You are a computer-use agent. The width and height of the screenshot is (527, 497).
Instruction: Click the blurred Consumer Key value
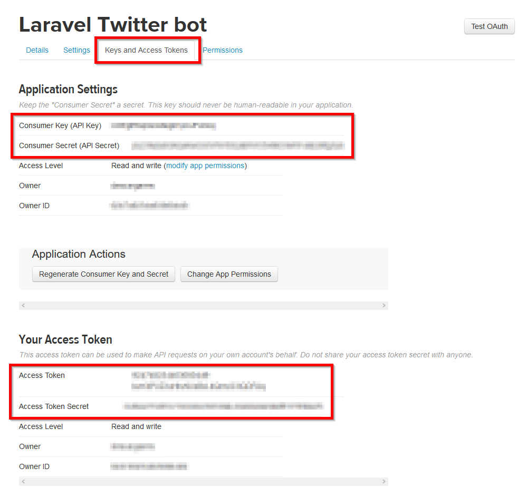(164, 125)
